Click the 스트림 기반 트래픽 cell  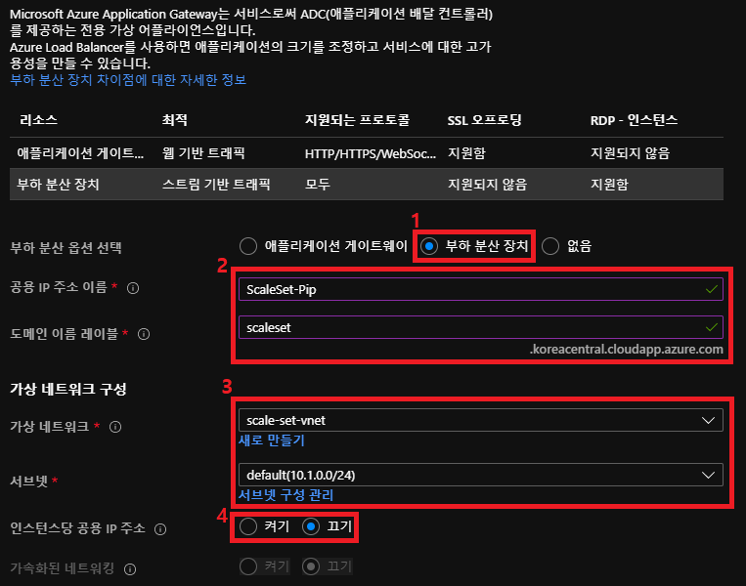tap(216, 184)
